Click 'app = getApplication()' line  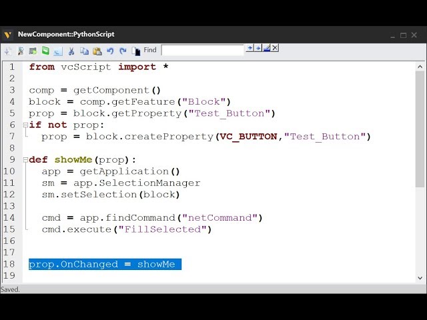111,171
